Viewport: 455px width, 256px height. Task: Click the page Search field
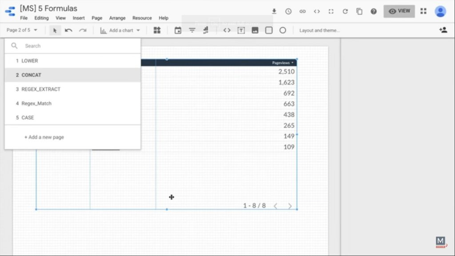coord(76,46)
